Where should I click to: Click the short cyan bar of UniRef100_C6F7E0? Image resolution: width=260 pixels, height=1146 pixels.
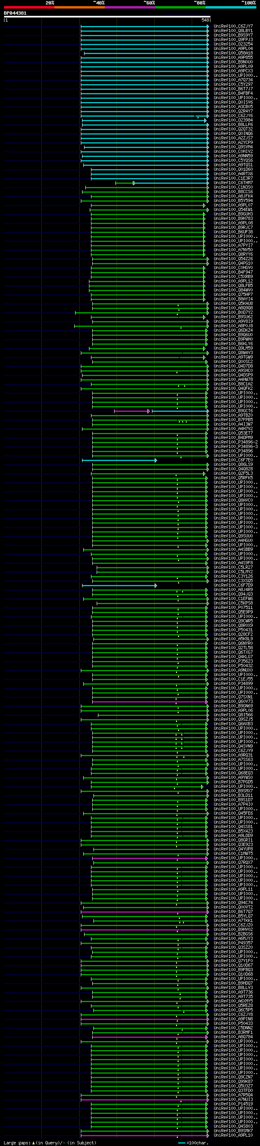pos(119,460)
